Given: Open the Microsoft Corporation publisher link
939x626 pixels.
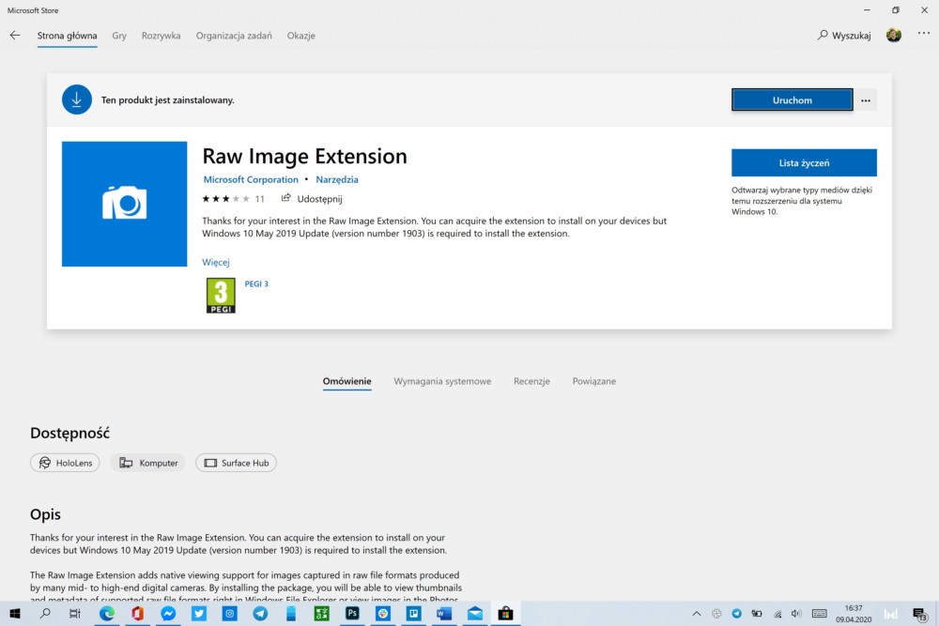Looking at the screenshot, I should 251,179.
